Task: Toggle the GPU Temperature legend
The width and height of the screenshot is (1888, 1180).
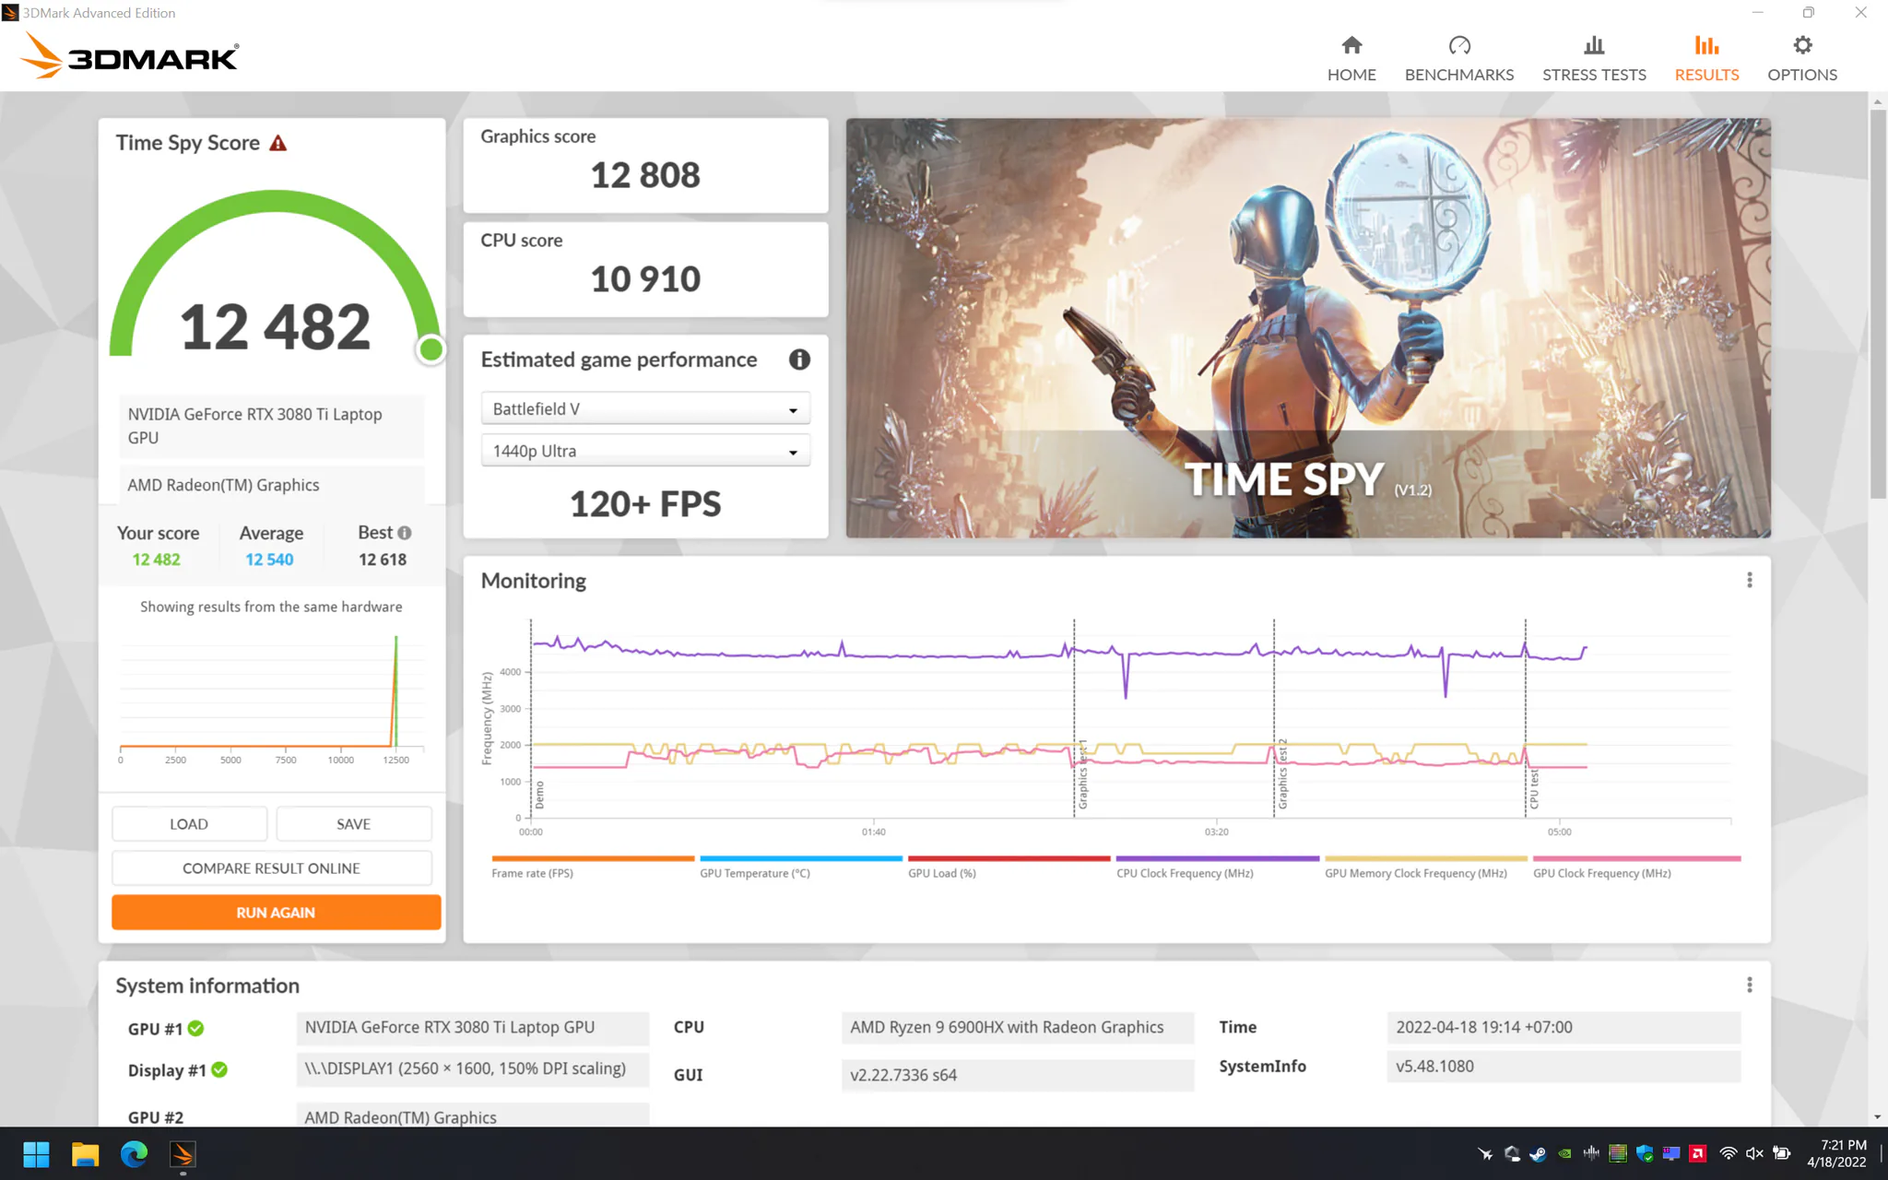Action: pyautogui.click(x=800, y=867)
